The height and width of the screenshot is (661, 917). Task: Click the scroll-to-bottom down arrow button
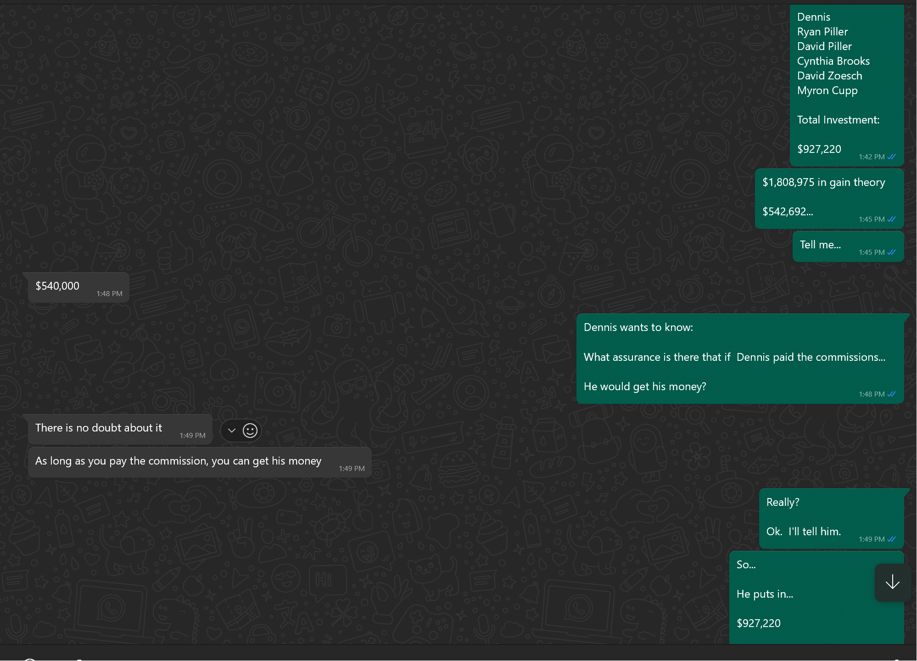pos(892,582)
